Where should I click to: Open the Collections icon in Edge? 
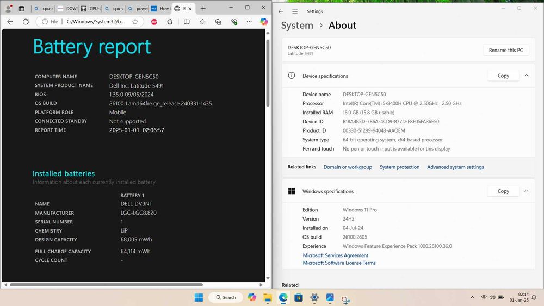pyautogui.click(x=218, y=22)
